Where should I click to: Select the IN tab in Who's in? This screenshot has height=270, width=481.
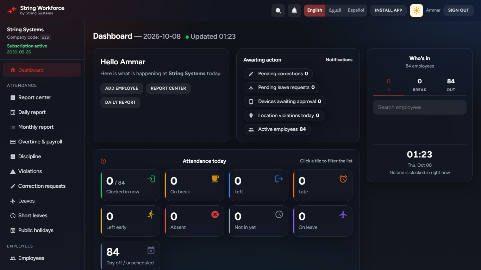coord(388,85)
